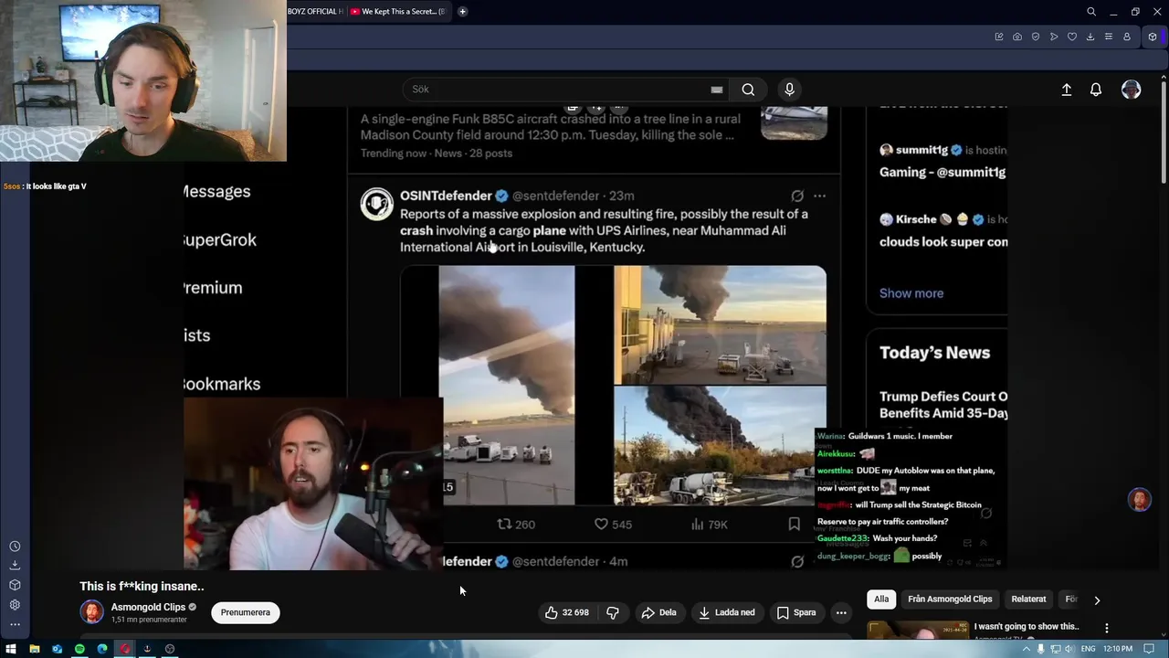Open microphone icon in system tray
This screenshot has width=1169, height=658.
pyautogui.click(x=1040, y=649)
